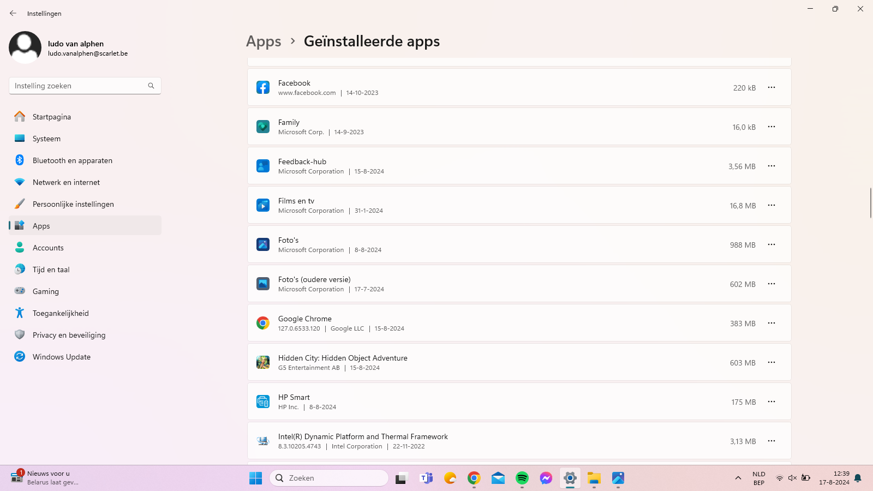The image size is (873, 491).
Task: Click the search magnifier in Instelling zoeken
Action: click(151, 86)
